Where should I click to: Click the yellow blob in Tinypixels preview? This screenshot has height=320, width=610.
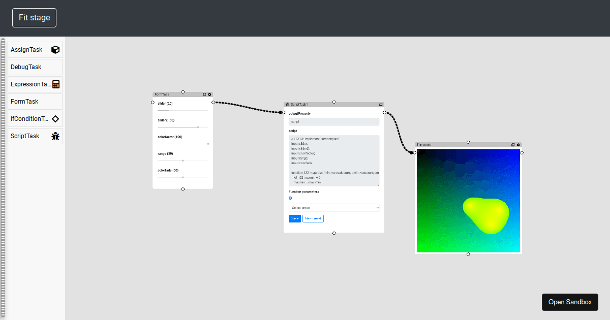485,214
